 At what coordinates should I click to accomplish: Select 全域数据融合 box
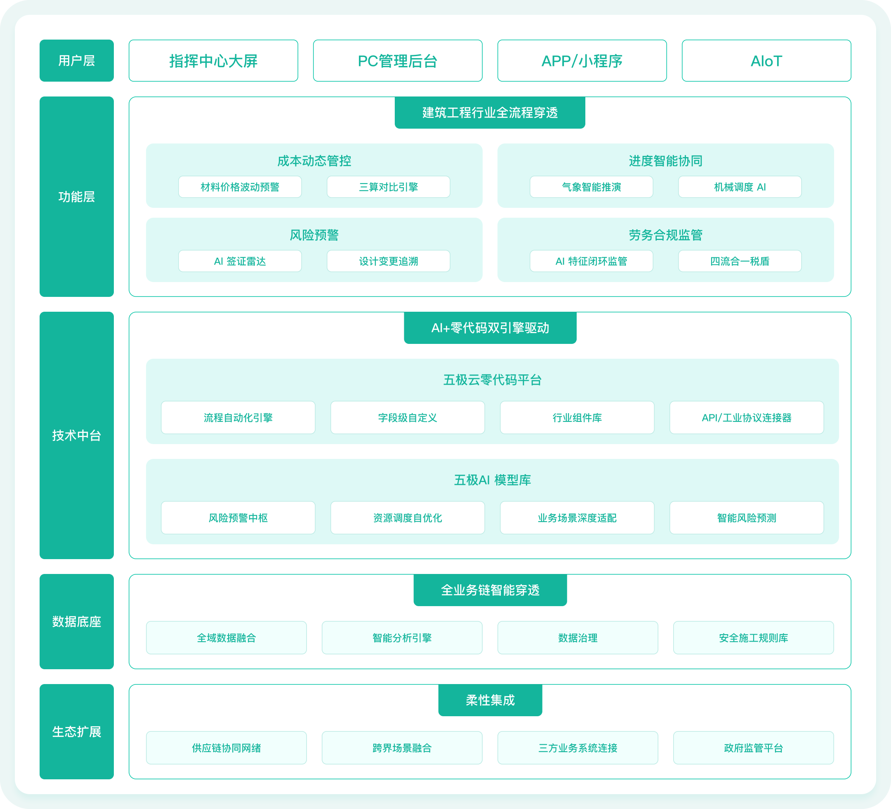(226, 637)
